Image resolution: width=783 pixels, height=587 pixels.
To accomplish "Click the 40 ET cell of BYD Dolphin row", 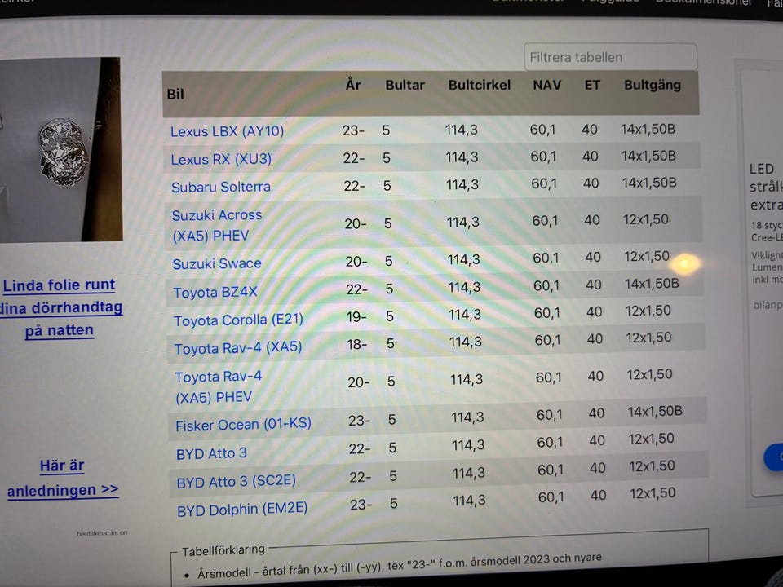I will coord(598,495).
